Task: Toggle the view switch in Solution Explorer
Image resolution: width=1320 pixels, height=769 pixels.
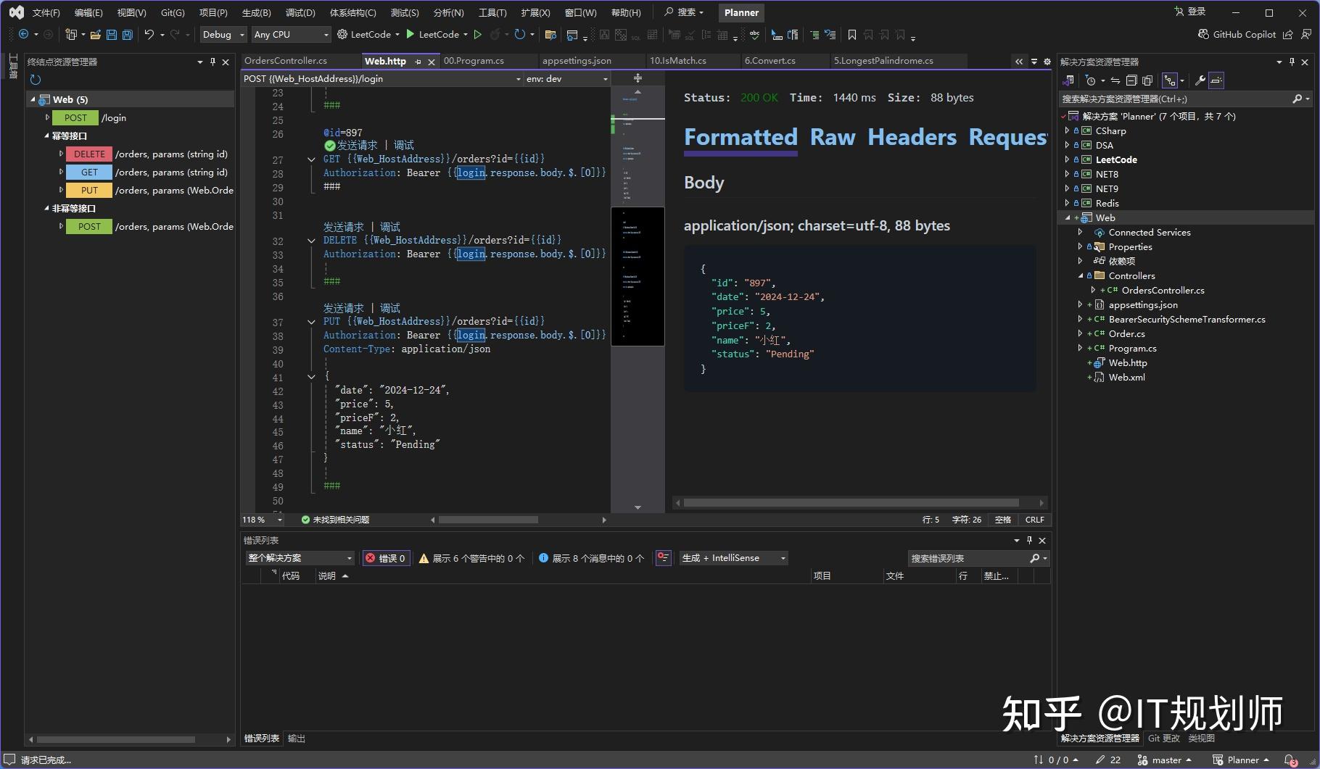Action: pyautogui.click(x=1068, y=80)
